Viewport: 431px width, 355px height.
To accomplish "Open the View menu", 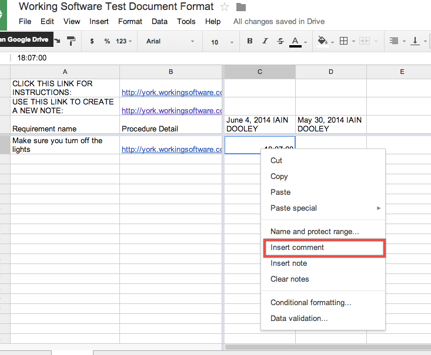I will pyautogui.click(x=72, y=21).
